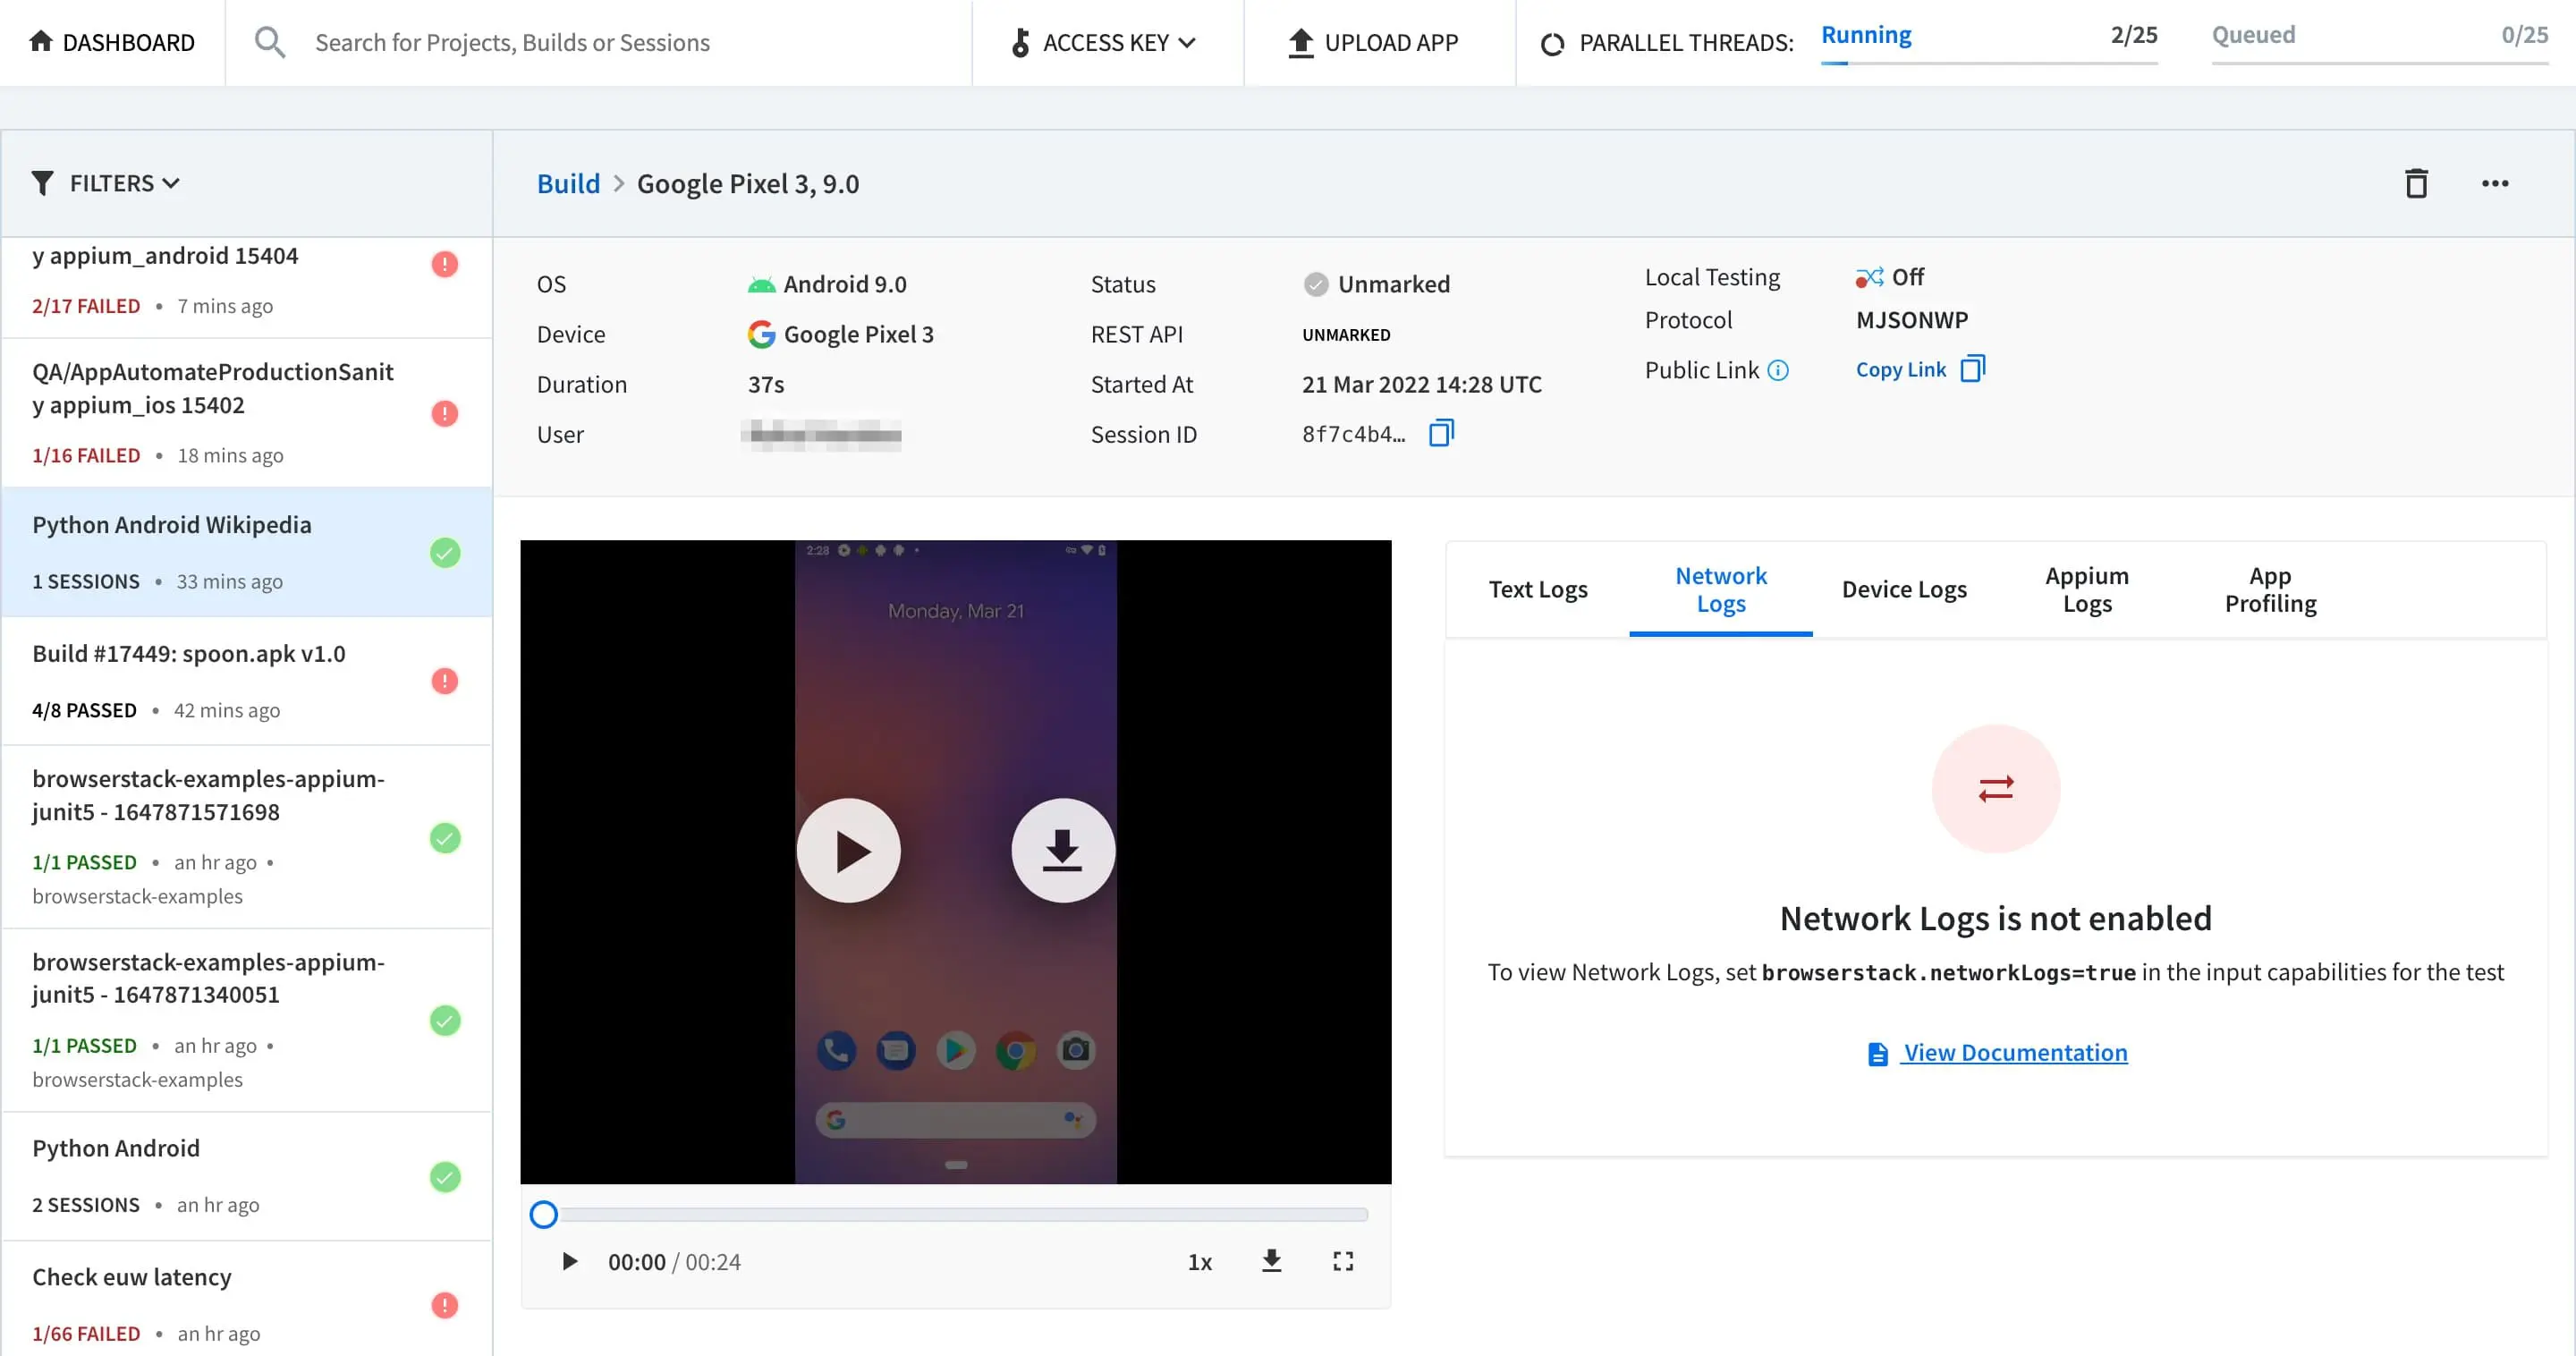Click the video progress slider handle
The width and height of the screenshot is (2576, 1356).
click(543, 1214)
